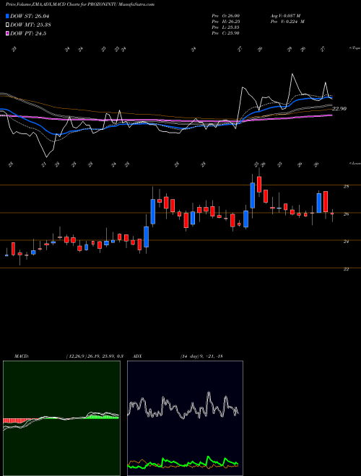Viewport: 361px width, 476px height.
Task: Open the green MACD indicator chart panel
Action: pyautogui.click(x=61, y=418)
